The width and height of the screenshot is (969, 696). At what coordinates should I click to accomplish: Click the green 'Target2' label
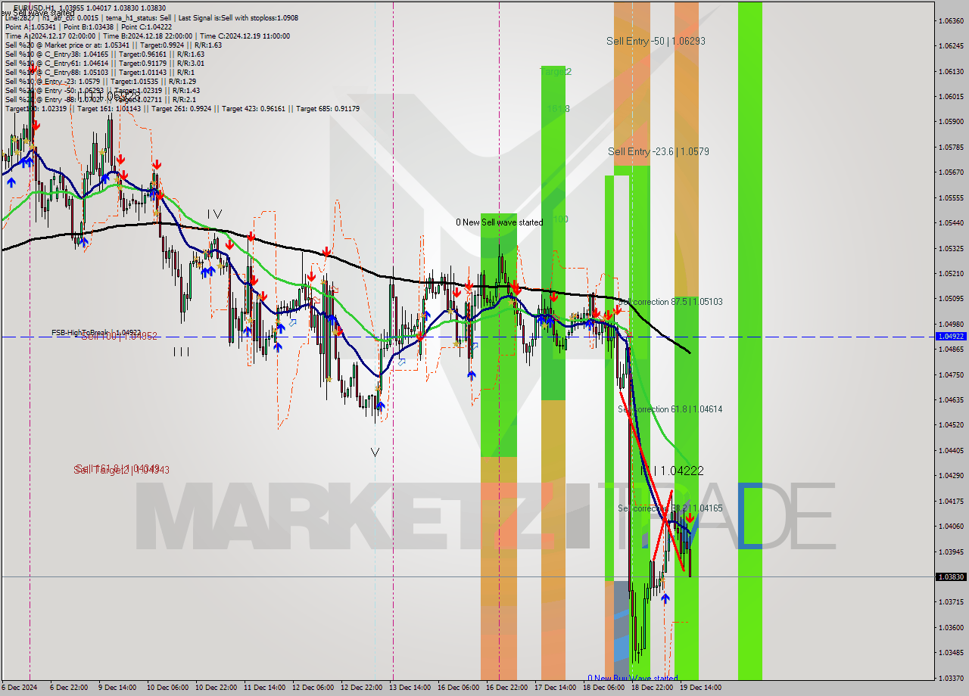point(556,71)
